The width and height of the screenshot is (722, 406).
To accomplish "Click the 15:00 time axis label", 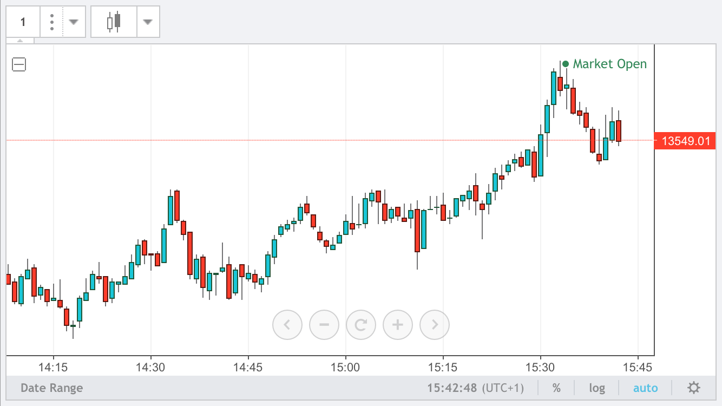I will (x=345, y=367).
